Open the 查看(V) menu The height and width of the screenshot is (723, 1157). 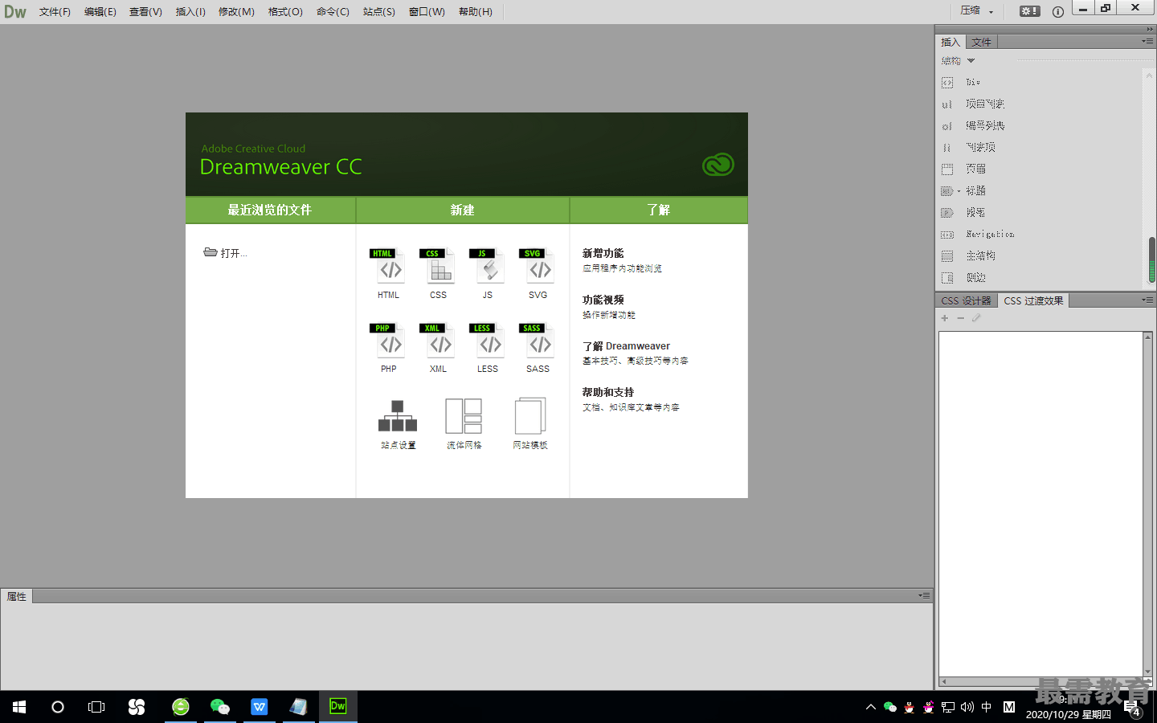click(145, 11)
